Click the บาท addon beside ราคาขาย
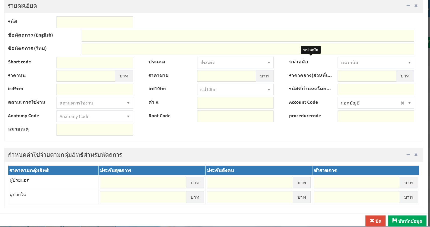Viewport: 430px width, 227px height. (x=264, y=76)
